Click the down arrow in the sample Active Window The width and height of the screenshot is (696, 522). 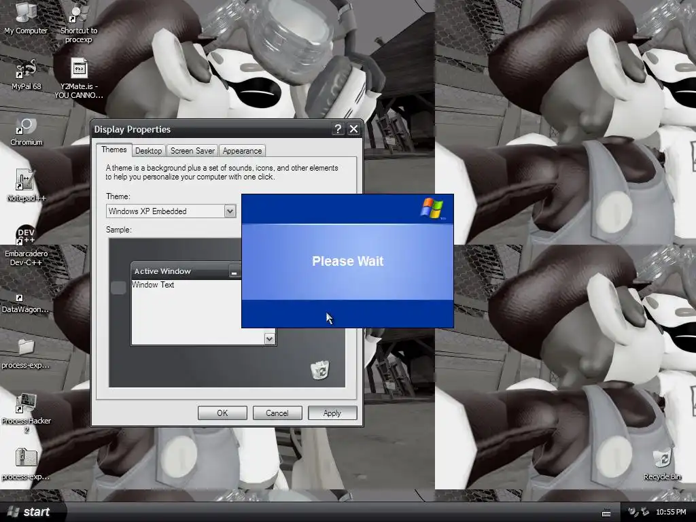point(269,339)
